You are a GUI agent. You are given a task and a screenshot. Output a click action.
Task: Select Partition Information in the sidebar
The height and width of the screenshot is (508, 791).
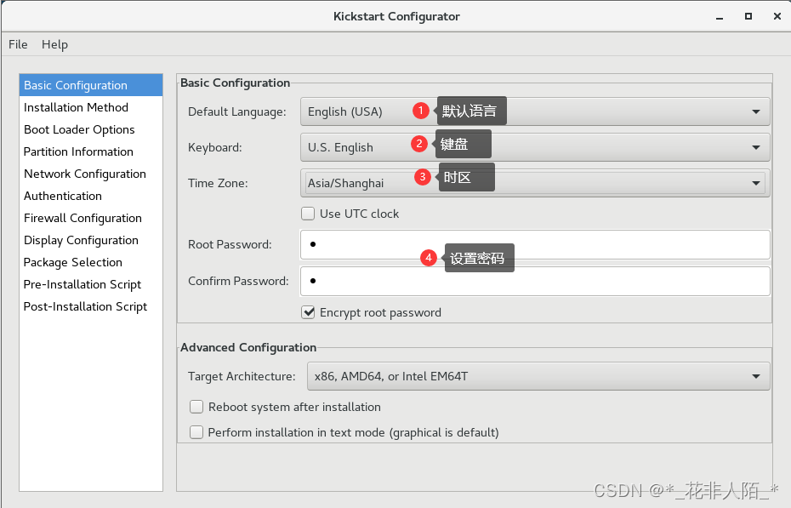(77, 151)
